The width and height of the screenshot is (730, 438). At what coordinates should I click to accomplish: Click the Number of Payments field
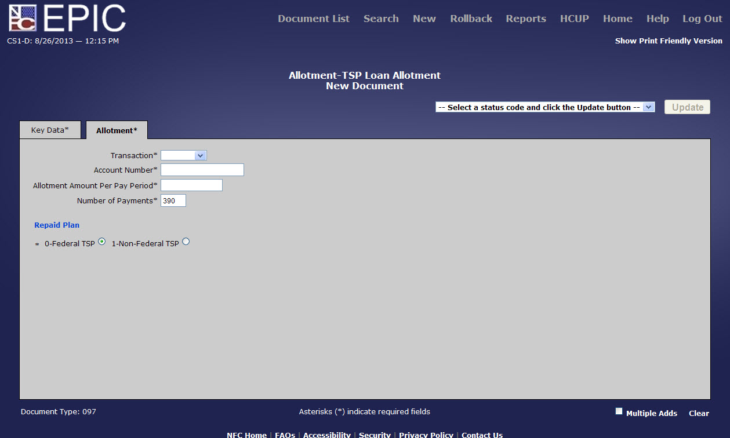173,200
